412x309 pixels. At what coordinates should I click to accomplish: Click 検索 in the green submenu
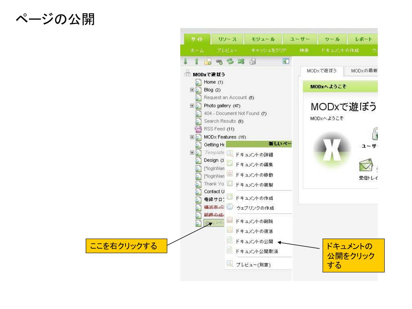point(304,50)
